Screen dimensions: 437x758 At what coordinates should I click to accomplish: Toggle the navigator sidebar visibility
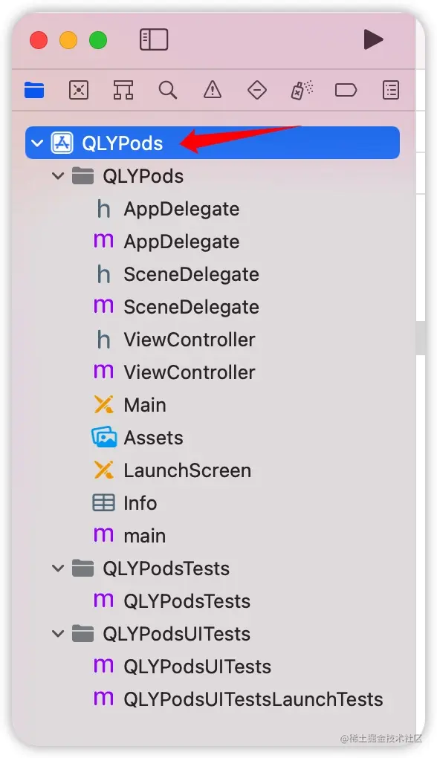154,39
